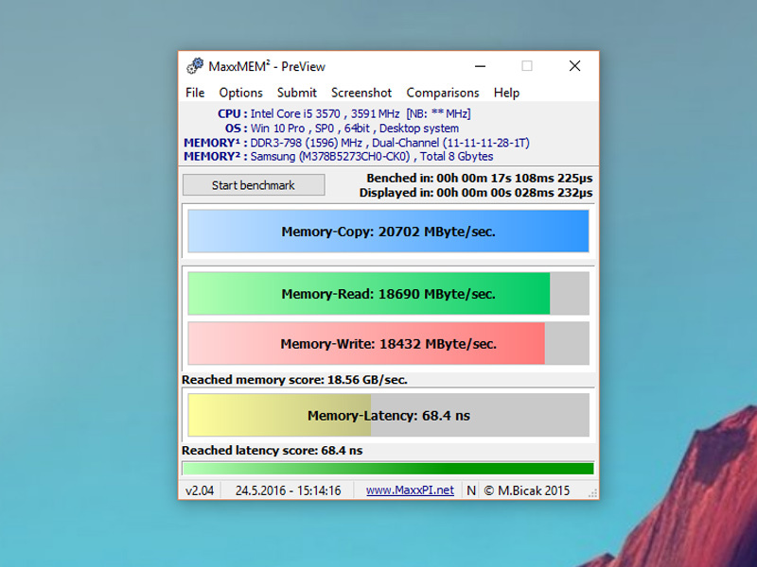Click the N indicator in status bar
This screenshot has height=567, width=757.
tap(471, 490)
